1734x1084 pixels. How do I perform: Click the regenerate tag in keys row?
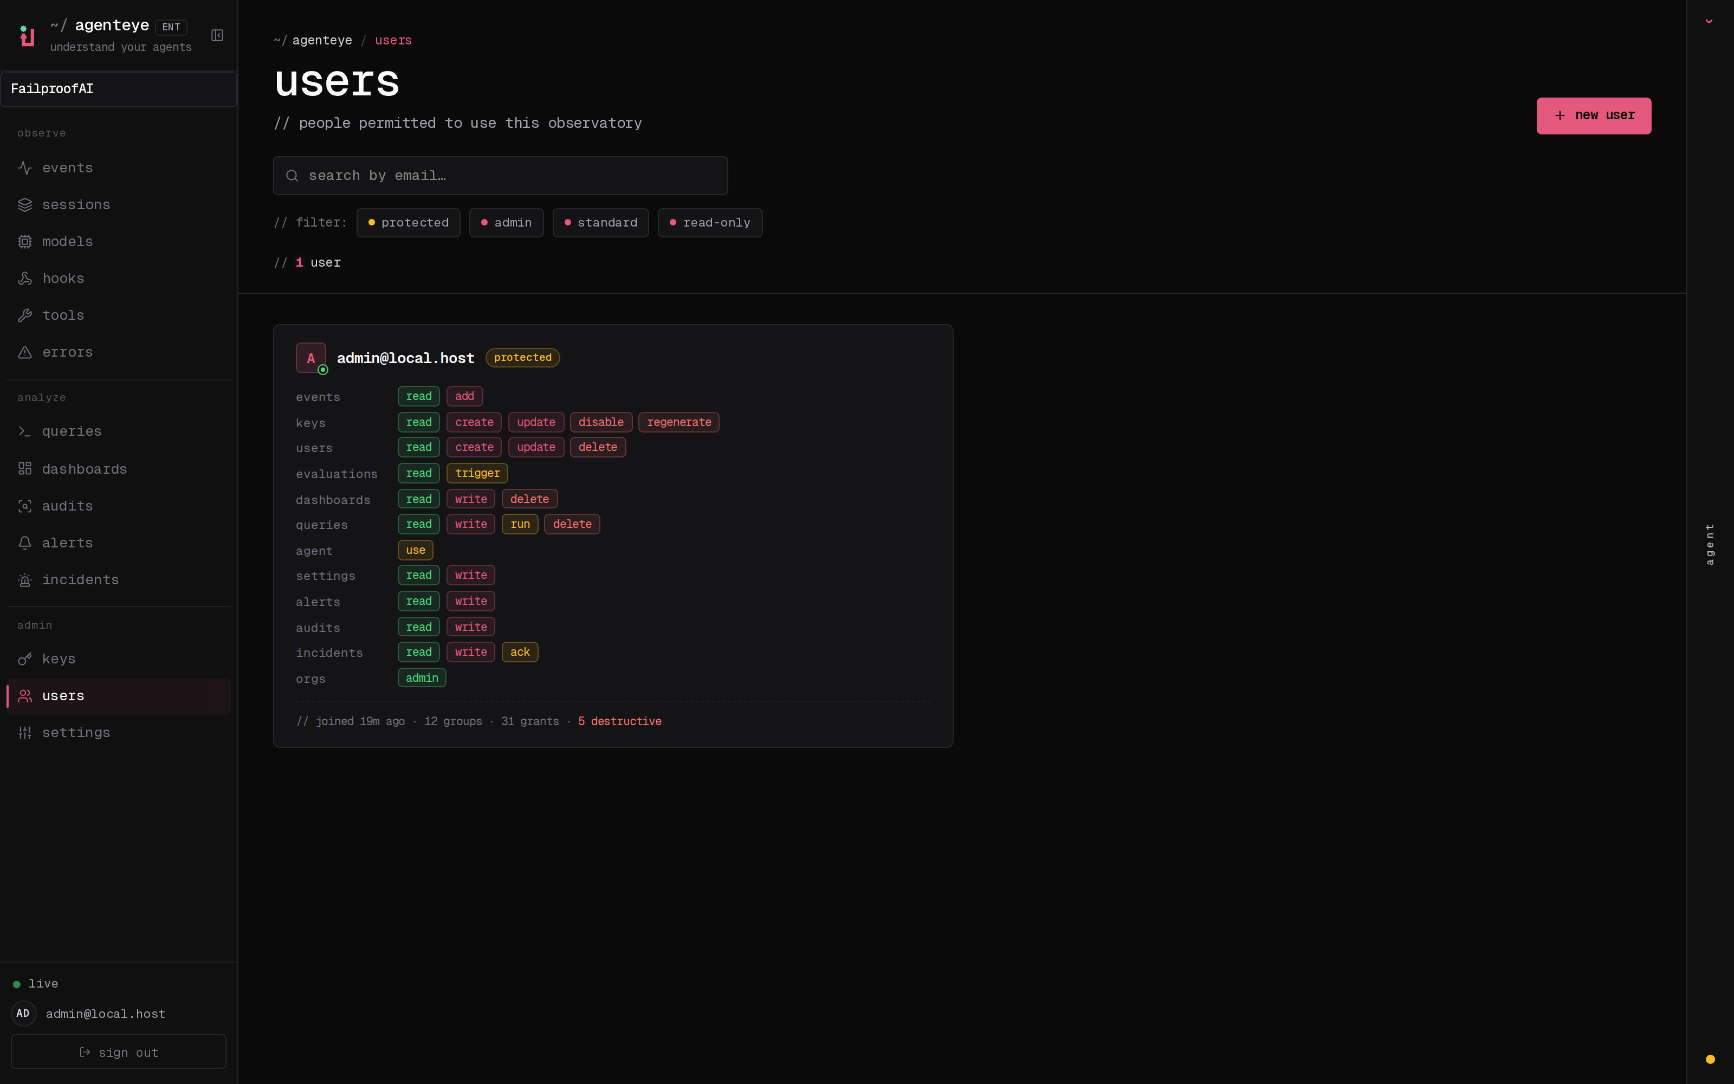678,422
